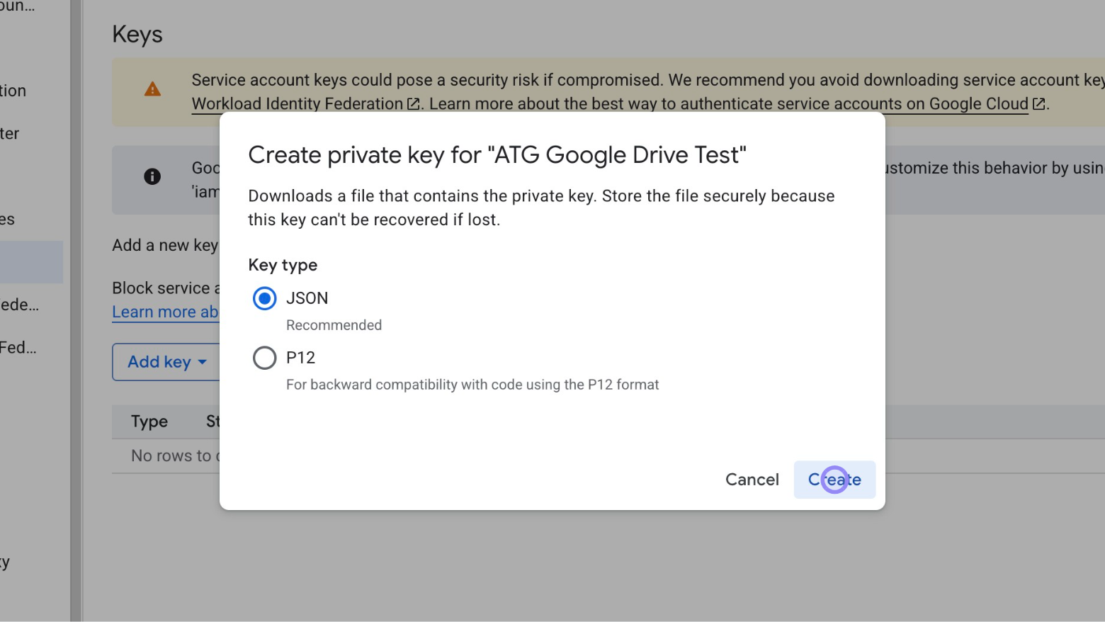This screenshot has height=622, width=1105.
Task: Select the P12 key type radio button
Action: click(264, 358)
